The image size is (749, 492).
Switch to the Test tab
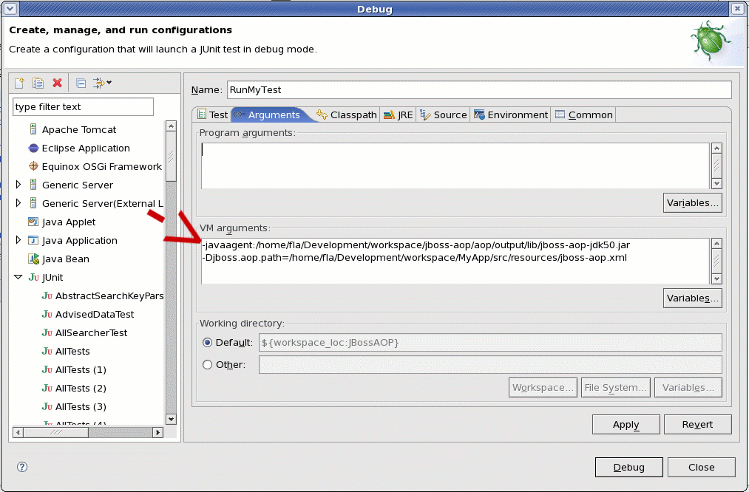coord(212,115)
